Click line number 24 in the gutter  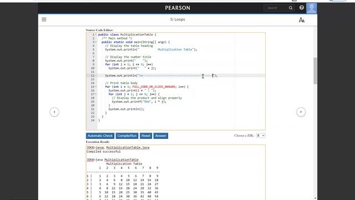click(x=93, y=121)
